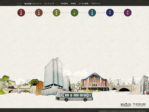Screen dimensions: 149x112
Task: Select the dark red 東京駅 station circle
Action: (x=21, y=13)
